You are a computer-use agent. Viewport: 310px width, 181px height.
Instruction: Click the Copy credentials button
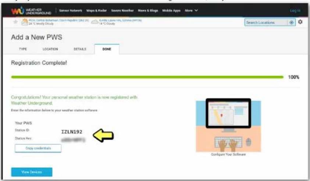[x=38, y=148]
